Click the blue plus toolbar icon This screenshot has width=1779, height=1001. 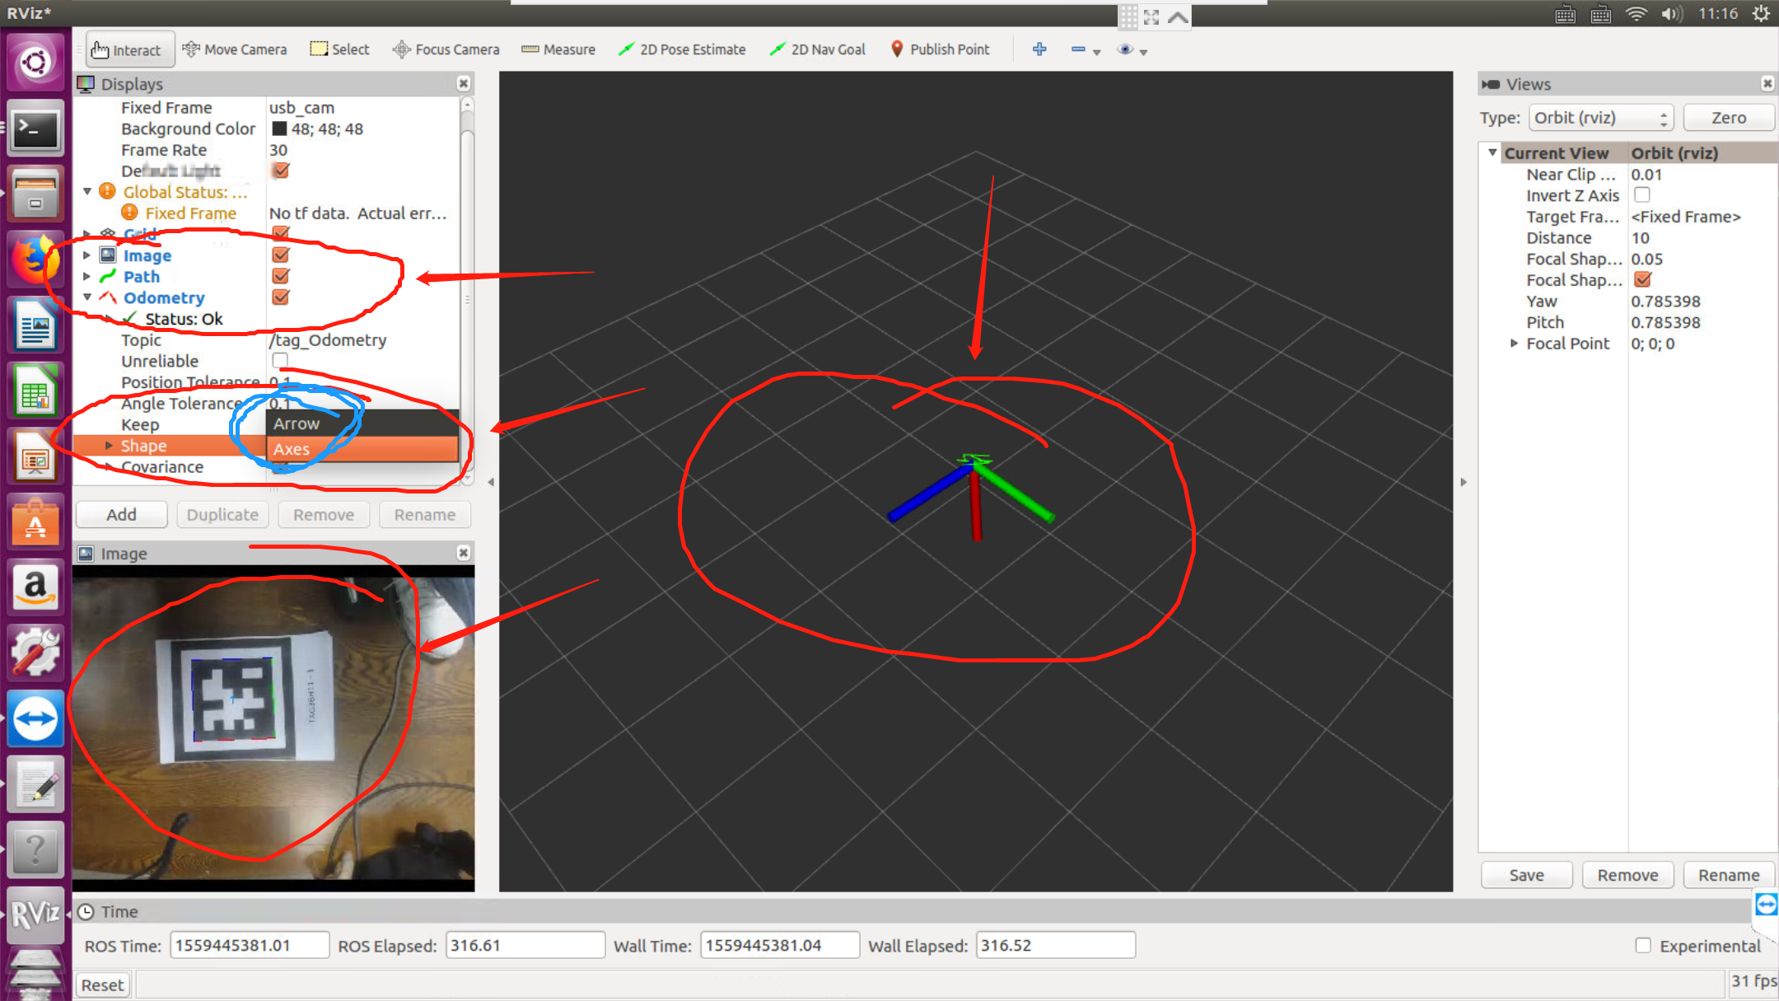(x=1039, y=49)
